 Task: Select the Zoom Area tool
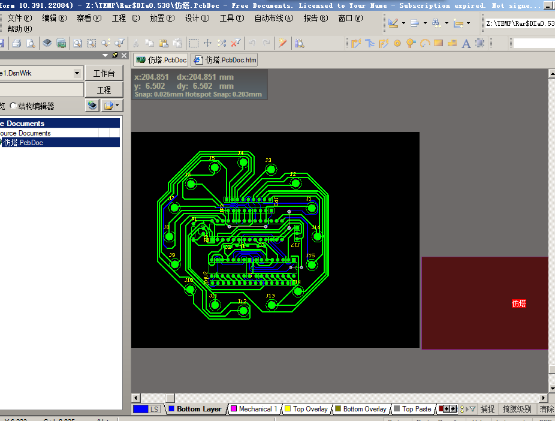(92, 43)
